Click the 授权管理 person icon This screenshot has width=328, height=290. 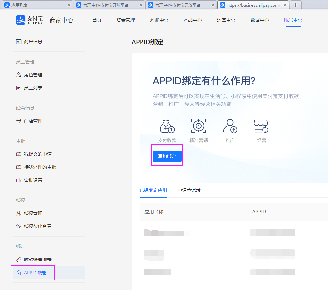click(19, 213)
